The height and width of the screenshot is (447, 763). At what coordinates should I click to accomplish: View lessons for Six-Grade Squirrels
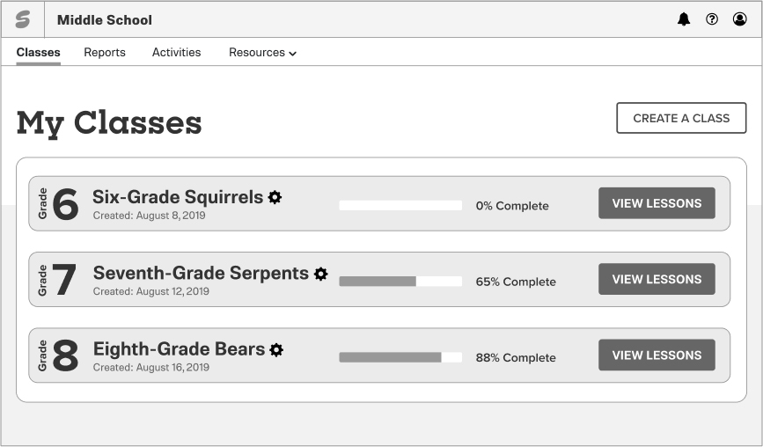pyautogui.click(x=657, y=203)
